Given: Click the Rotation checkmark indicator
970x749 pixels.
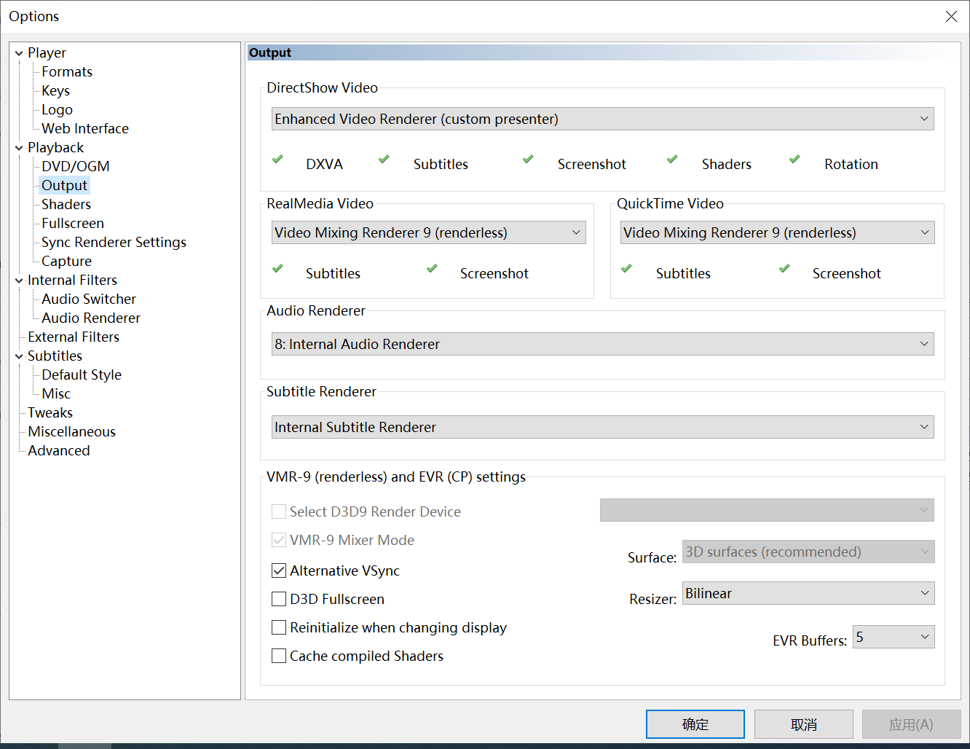Looking at the screenshot, I should point(794,161).
